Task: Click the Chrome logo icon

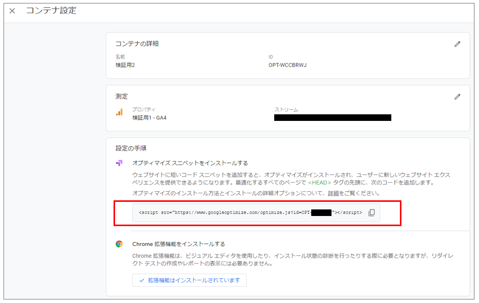Action: point(119,244)
